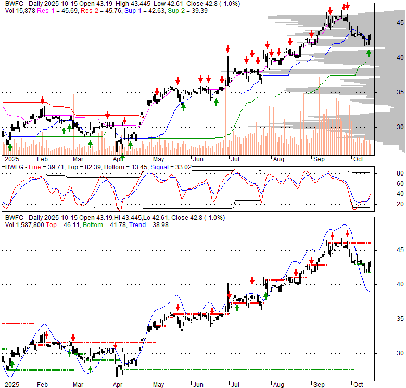The width and height of the screenshot is (406, 388).
Task: Click the 'Jun' month label under bottom chart
Action: pyautogui.click(x=198, y=385)
